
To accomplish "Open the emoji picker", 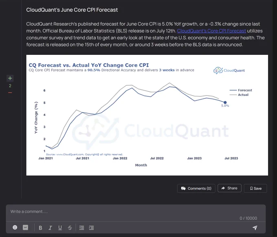I will (x=15, y=227).
